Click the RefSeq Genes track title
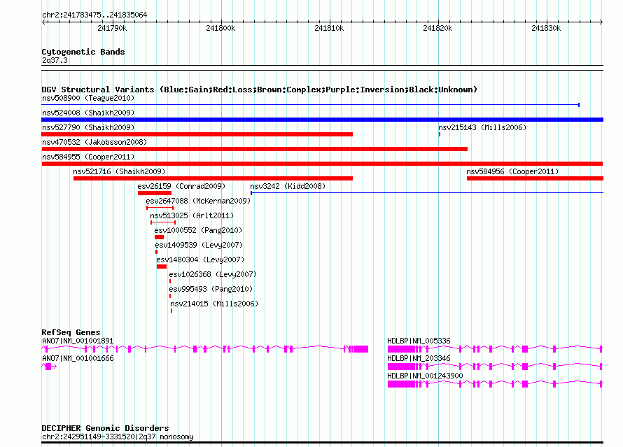623x447 pixels. pyautogui.click(x=71, y=332)
